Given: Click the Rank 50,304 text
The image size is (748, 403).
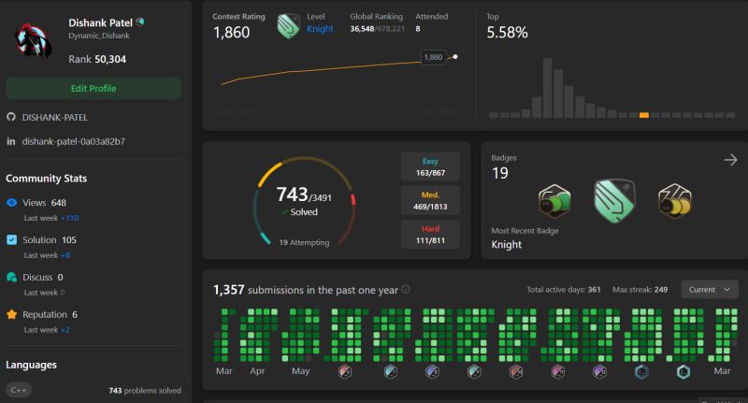Looking at the screenshot, I should point(97,59).
